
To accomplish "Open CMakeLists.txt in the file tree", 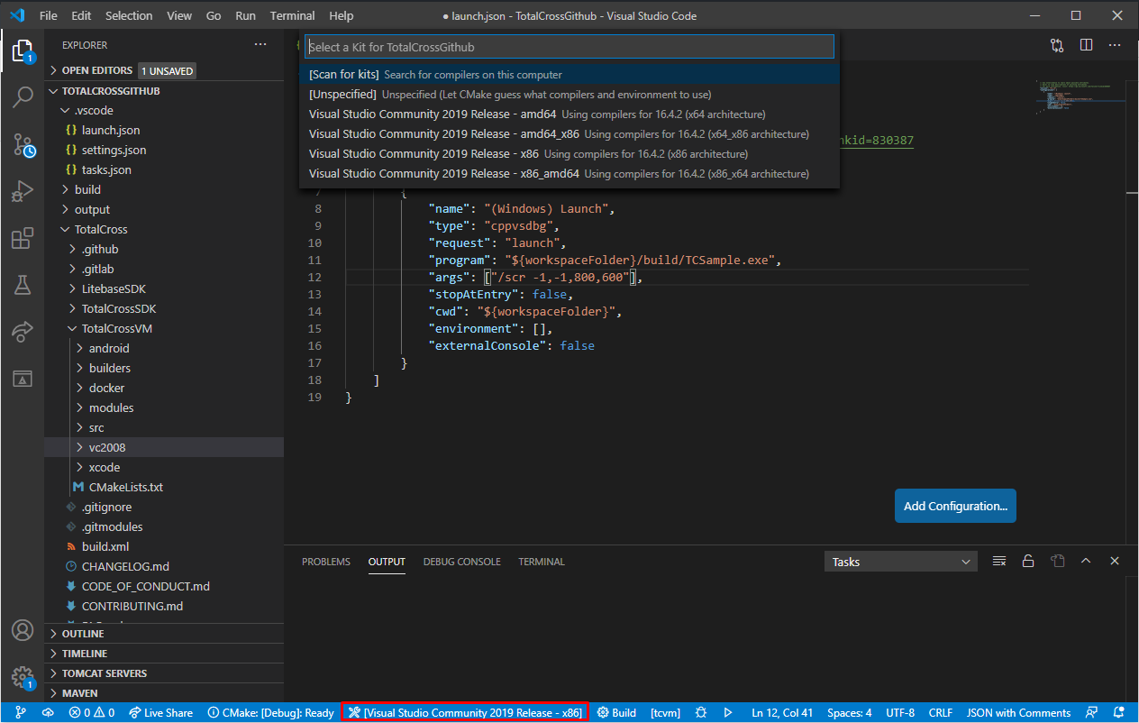I will coord(164,487).
